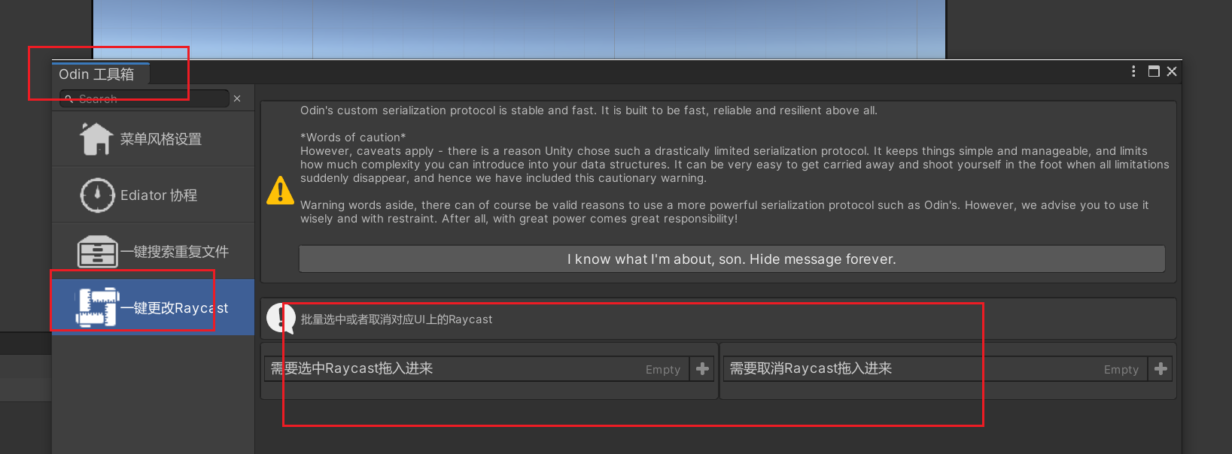The width and height of the screenshot is (1232, 454).
Task: Click the file cabinet icon beside 一键搜索重复文件
Action: tap(97, 252)
